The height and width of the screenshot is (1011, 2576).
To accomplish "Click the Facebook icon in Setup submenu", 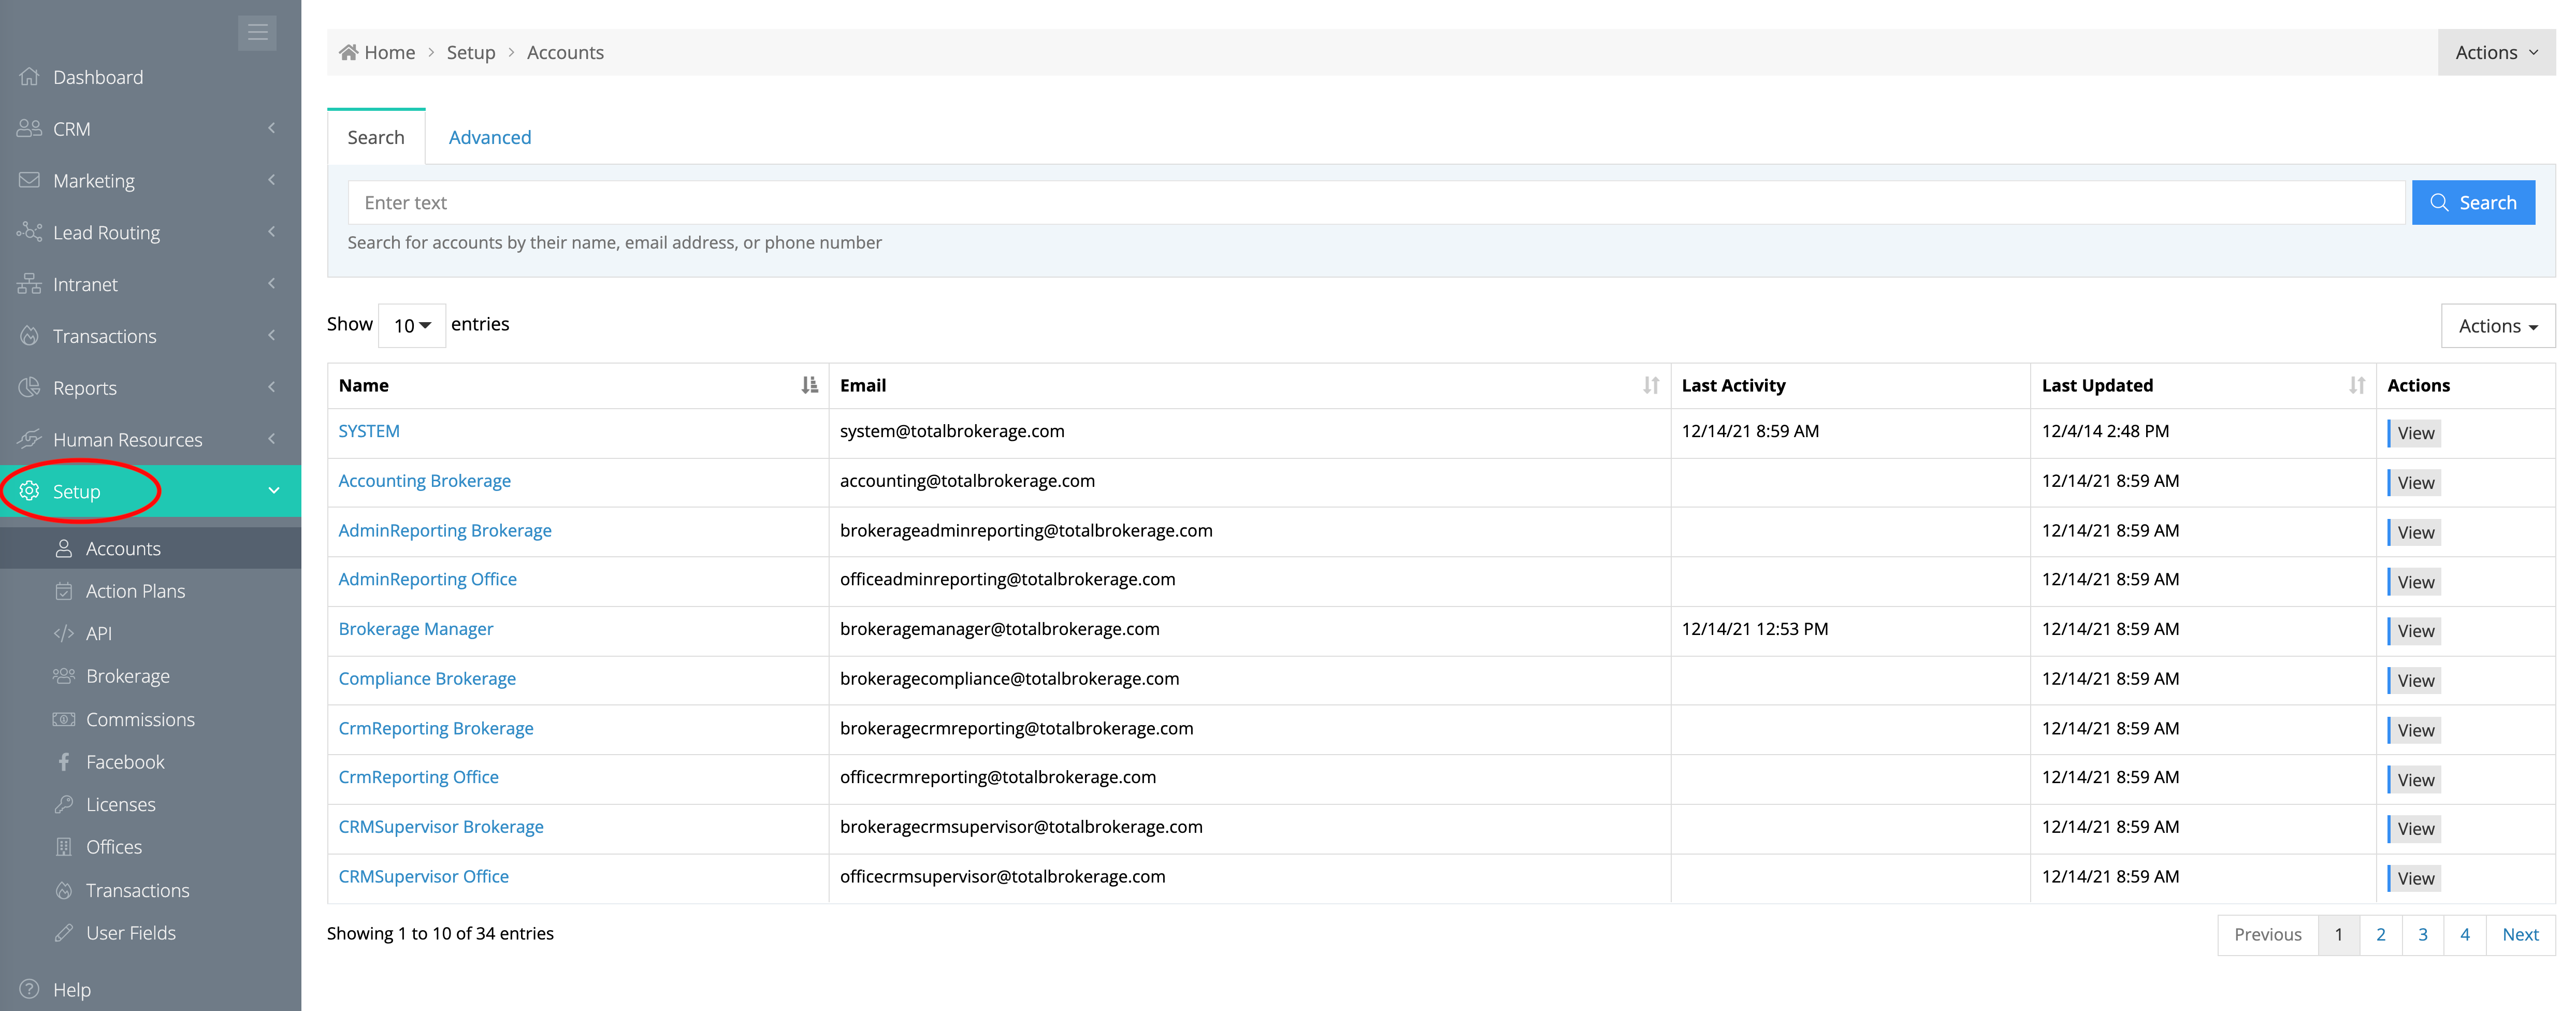I will click(x=64, y=762).
